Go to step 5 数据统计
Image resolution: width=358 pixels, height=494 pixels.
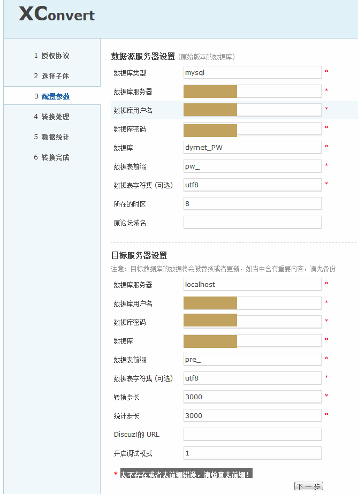(x=51, y=137)
